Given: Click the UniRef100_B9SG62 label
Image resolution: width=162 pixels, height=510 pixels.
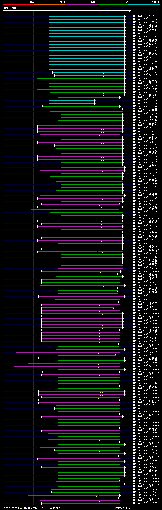Looking at the screenshot, I should 145,78.
